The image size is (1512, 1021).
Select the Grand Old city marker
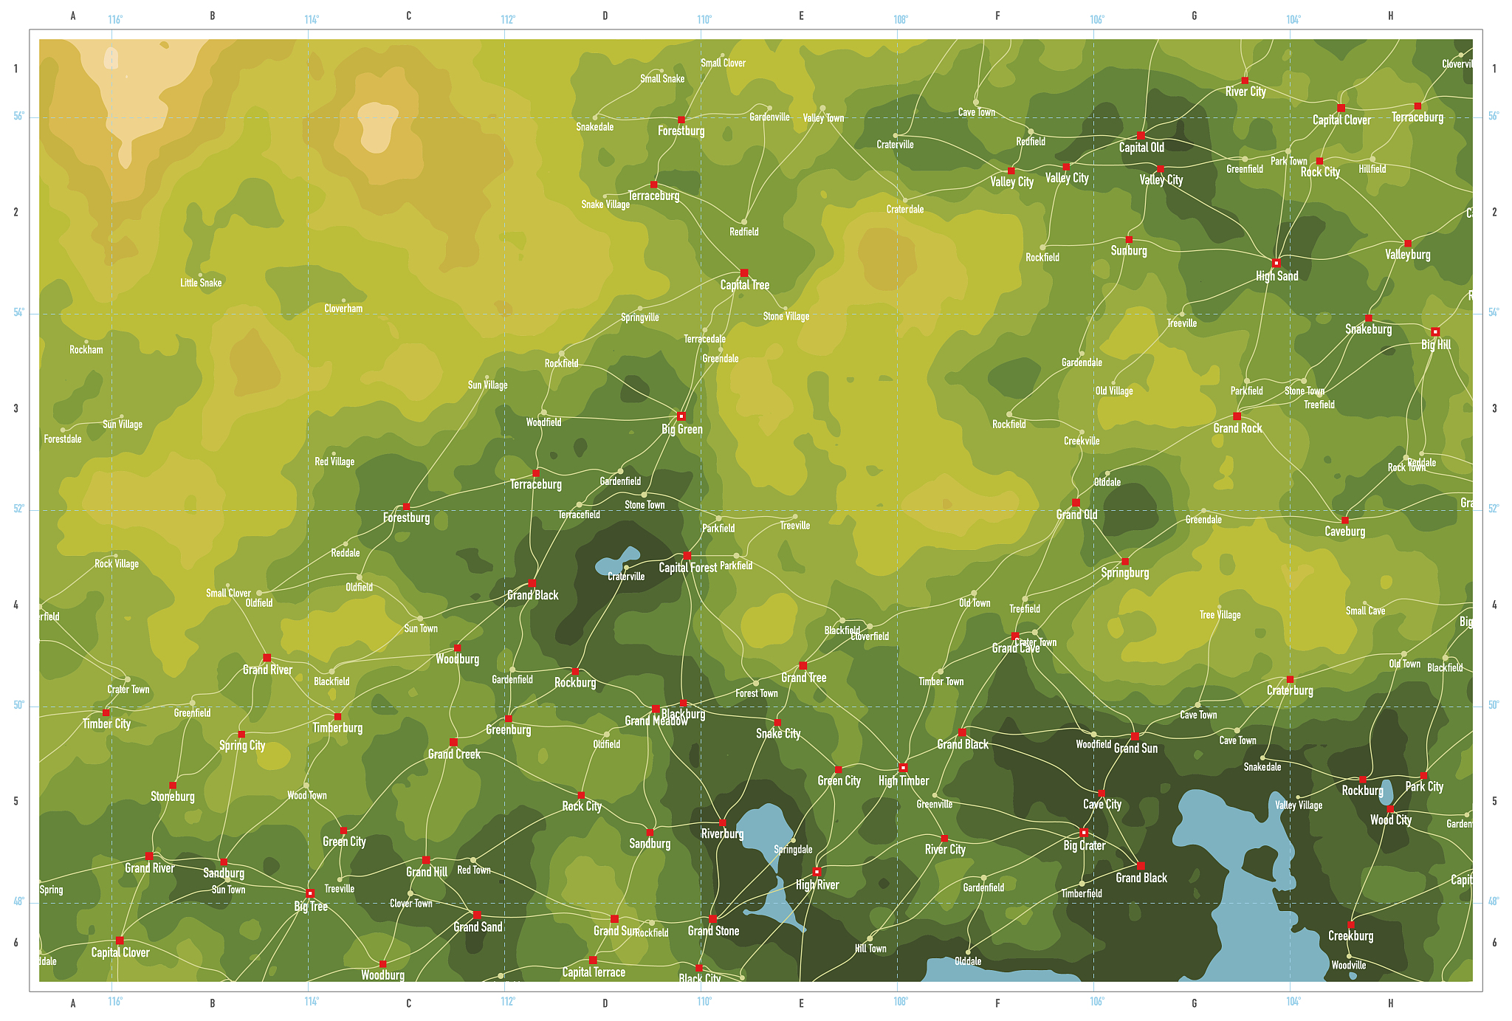click(1076, 503)
